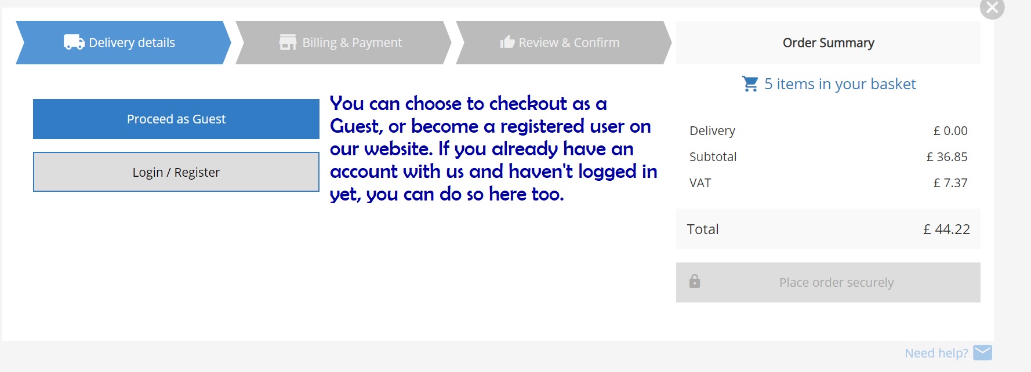Click the Total amount £ 44.22
This screenshot has width=1031, height=372.
(x=946, y=229)
